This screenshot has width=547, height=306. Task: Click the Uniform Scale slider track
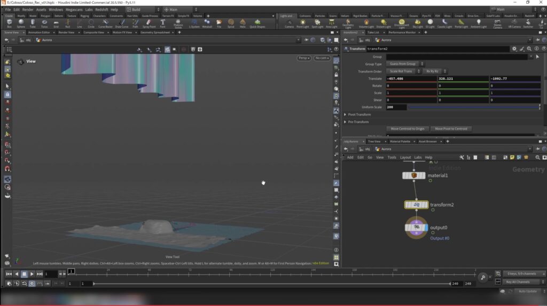pyautogui.click(x=473, y=107)
